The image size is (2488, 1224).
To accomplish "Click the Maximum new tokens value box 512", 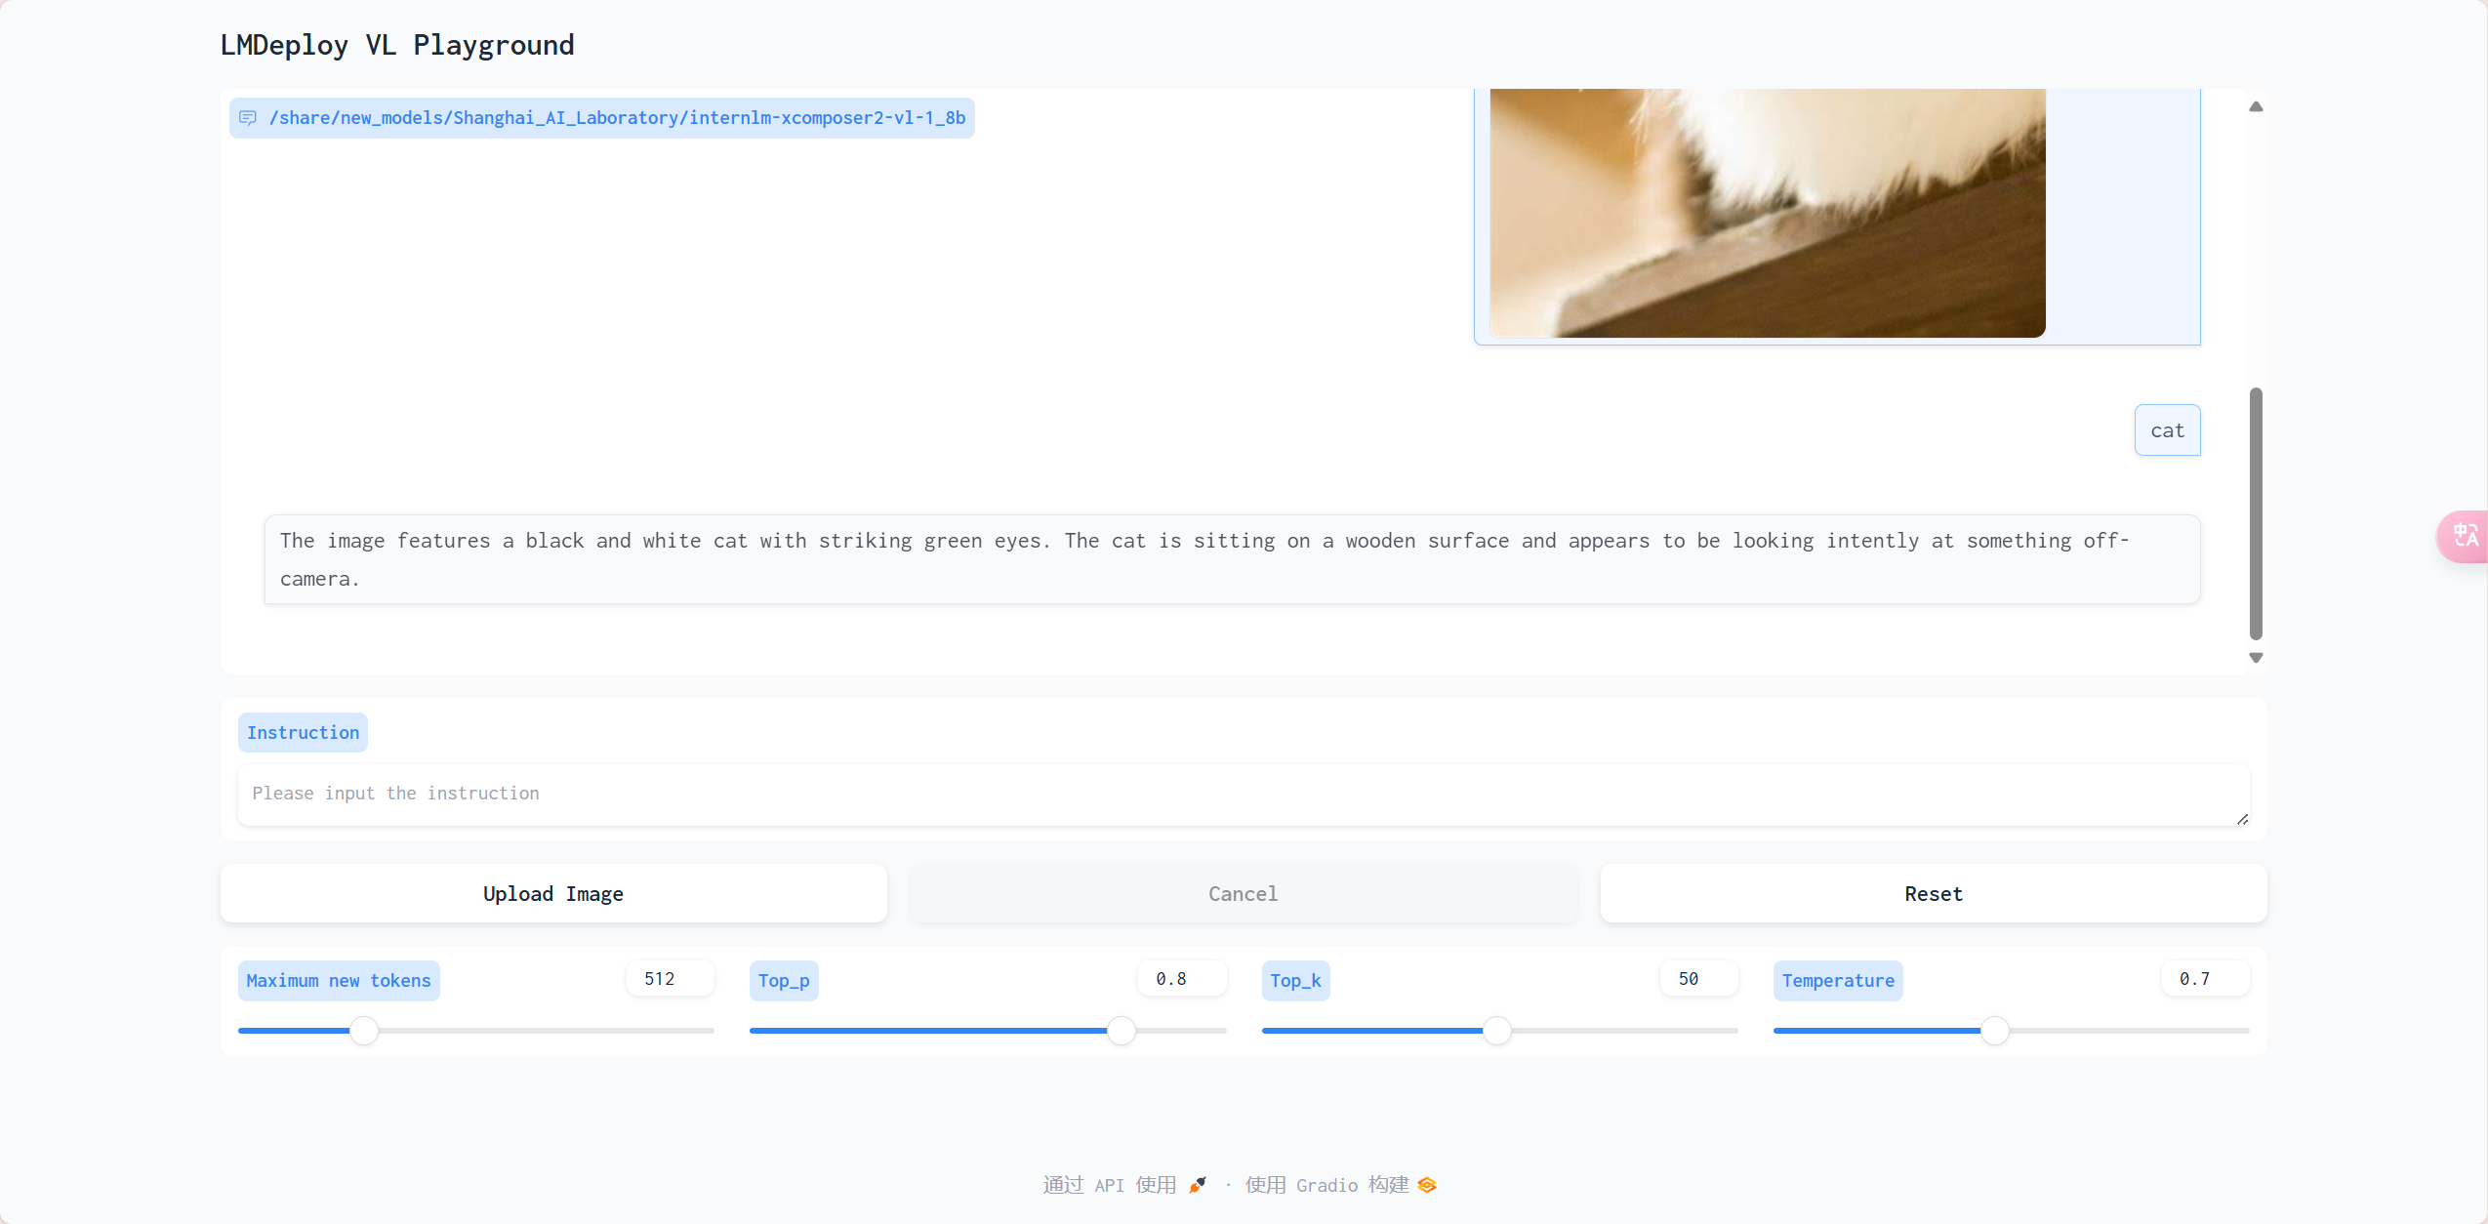I will (671, 979).
